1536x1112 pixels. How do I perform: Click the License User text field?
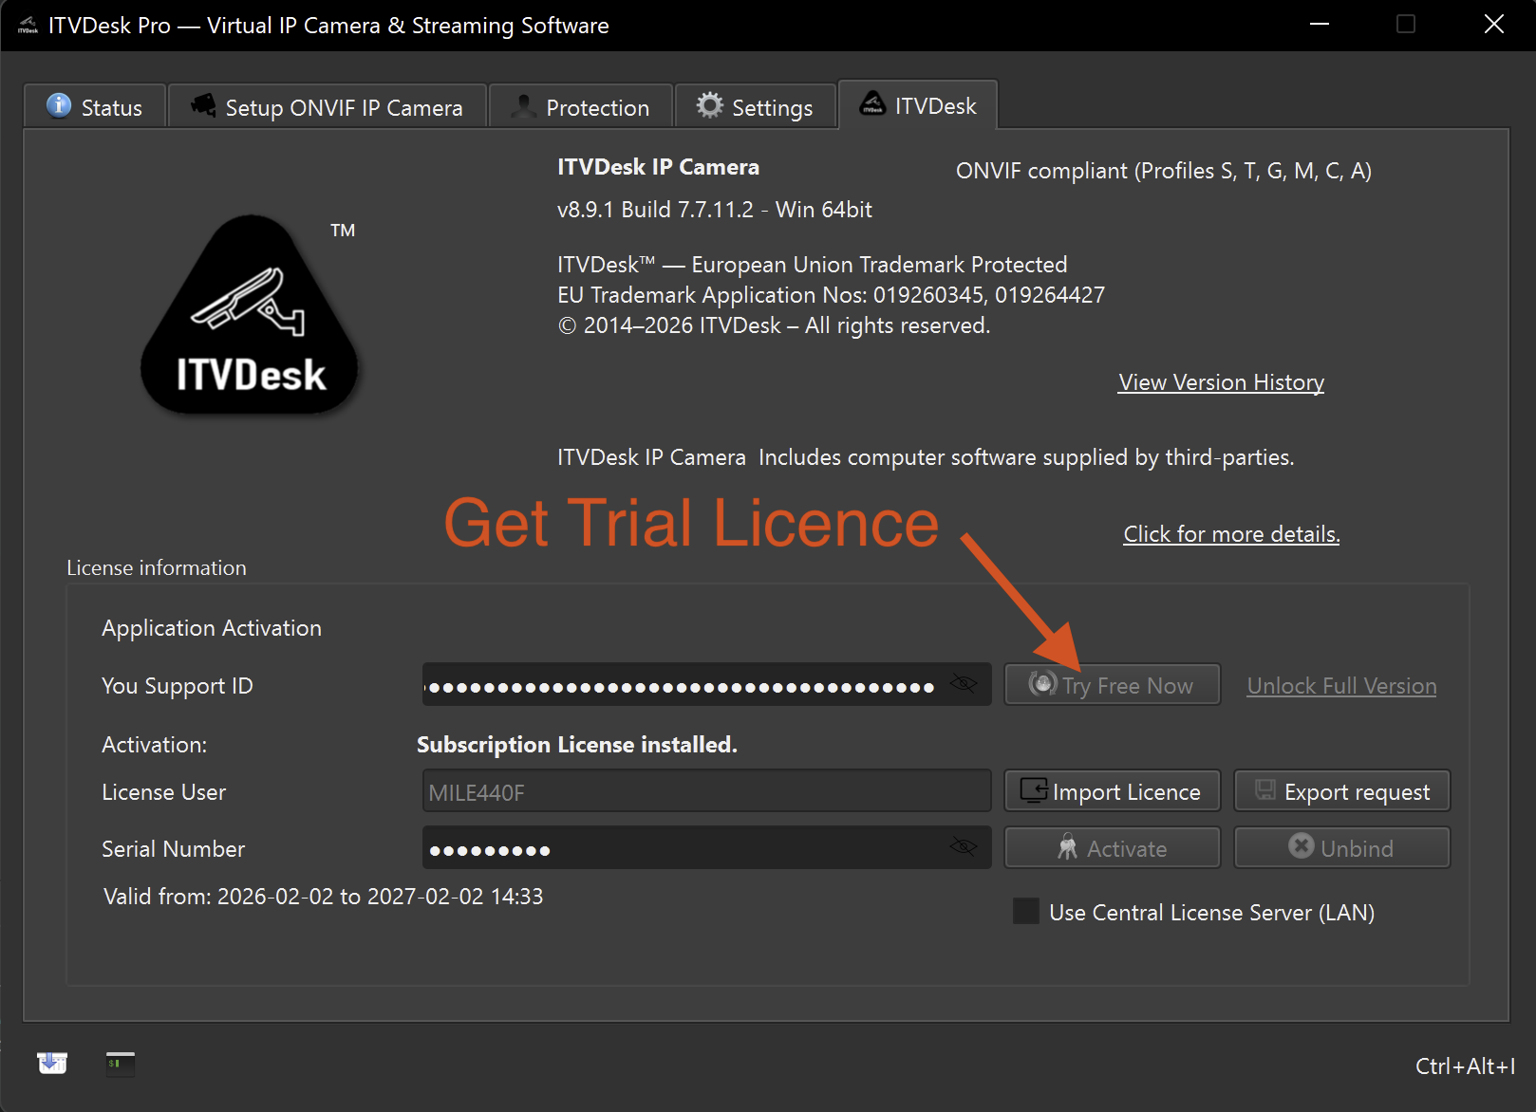pos(706,791)
